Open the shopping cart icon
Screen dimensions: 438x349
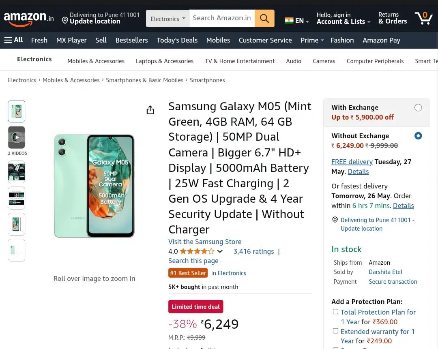pyautogui.click(x=423, y=18)
